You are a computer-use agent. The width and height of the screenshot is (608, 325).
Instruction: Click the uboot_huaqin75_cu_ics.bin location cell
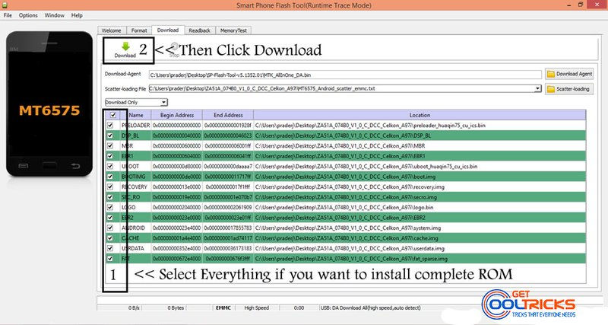[x=420, y=166]
